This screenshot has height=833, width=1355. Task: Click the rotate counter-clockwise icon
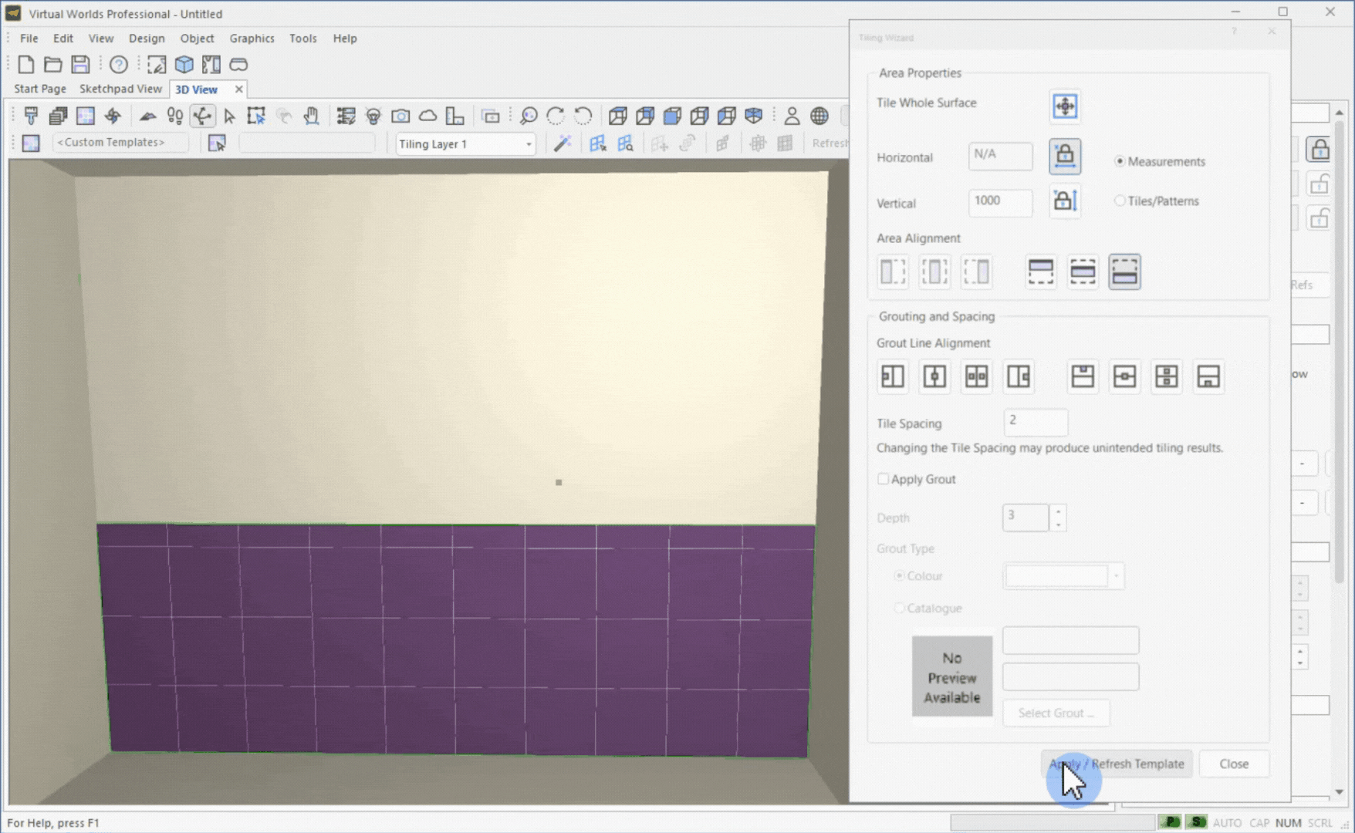583,116
